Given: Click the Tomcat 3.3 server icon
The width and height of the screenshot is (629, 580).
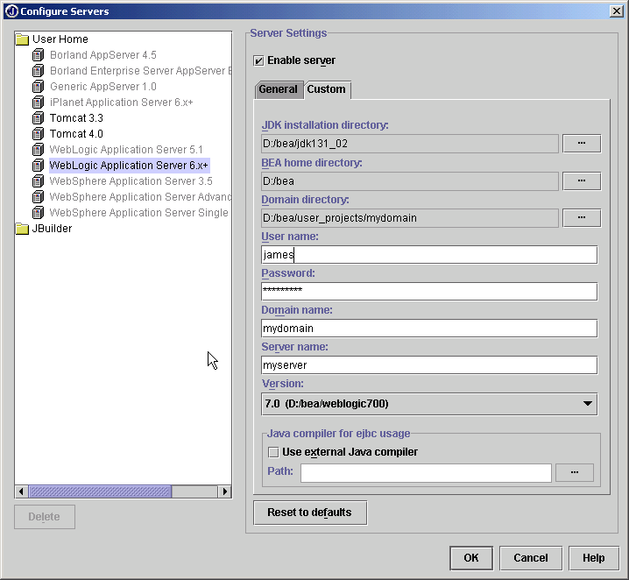Looking at the screenshot, I should [x=39, y=118].
